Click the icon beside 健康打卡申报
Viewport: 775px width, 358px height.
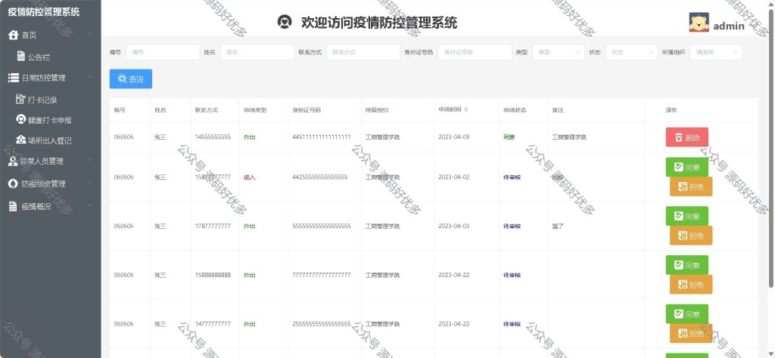tap(20, 119)
